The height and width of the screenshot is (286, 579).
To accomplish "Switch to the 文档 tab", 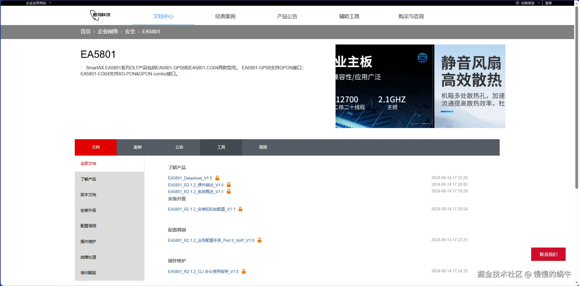I will coord(96,147).
